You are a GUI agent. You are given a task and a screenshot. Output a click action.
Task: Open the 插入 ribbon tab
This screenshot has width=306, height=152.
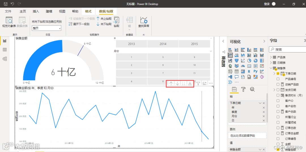coord(36,11)
